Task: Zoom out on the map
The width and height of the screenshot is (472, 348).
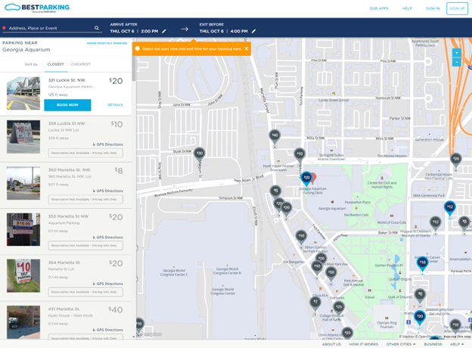Action: [457, 62]
